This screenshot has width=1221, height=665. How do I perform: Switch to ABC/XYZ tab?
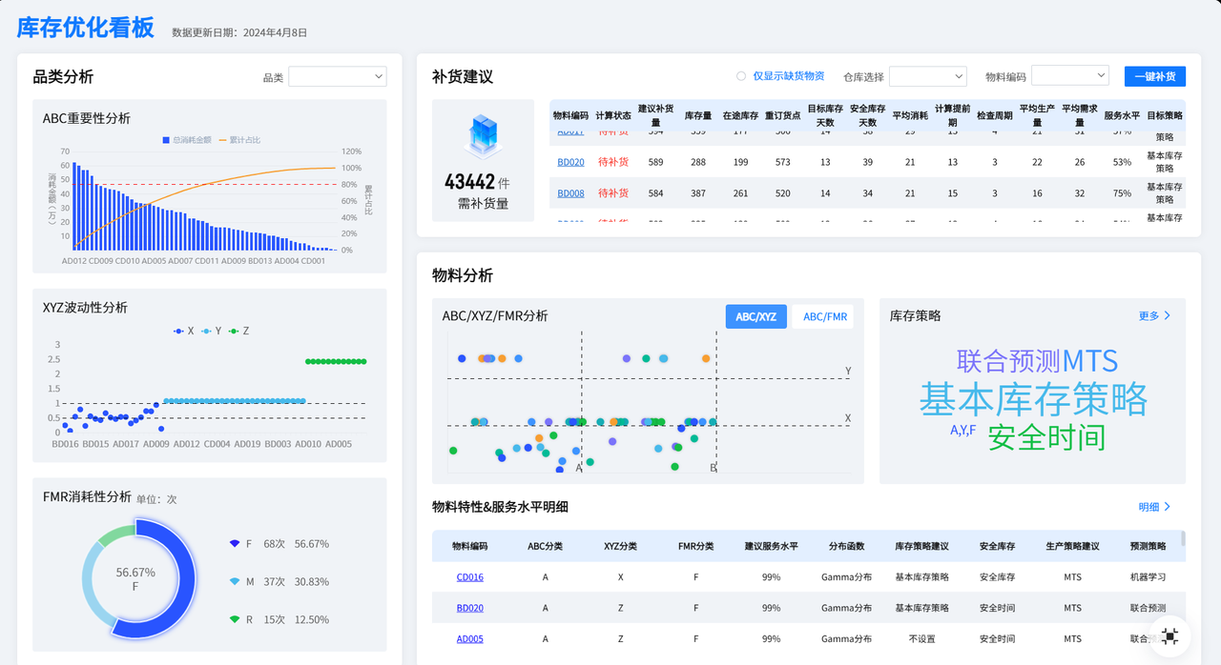coord(755,317)
